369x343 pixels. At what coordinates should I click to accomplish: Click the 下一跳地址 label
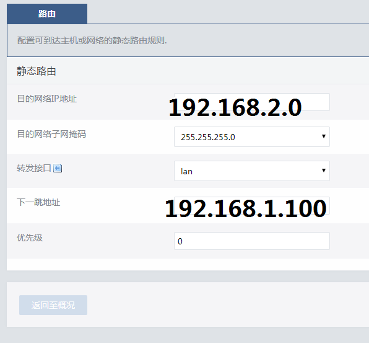click(x=38, y=202)
